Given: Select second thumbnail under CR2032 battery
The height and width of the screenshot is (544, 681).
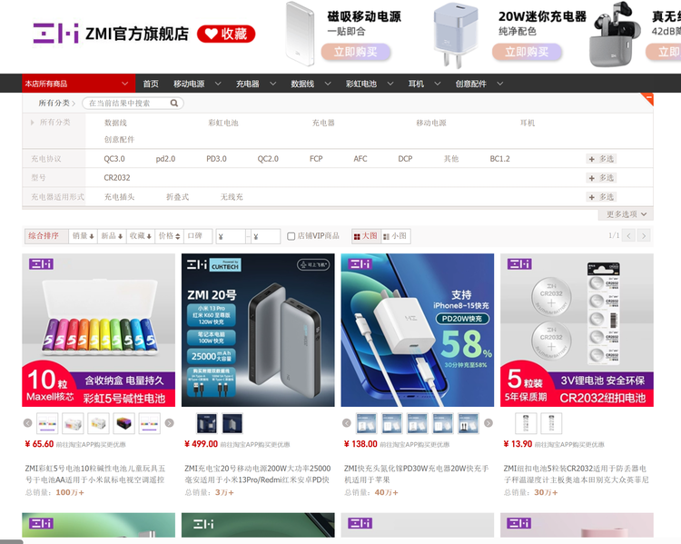Looking at the screenshot, I should (551, 423).
